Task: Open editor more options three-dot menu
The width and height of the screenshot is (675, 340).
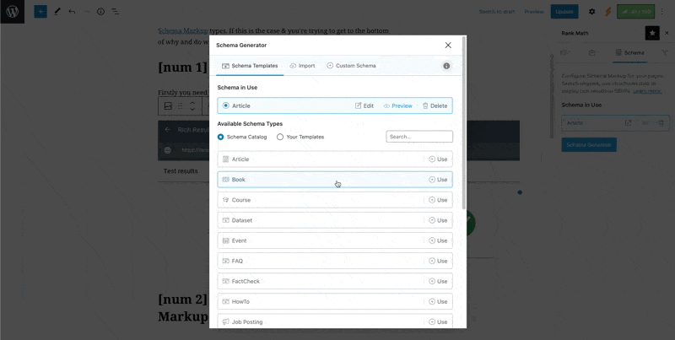Action: [662, 12]
